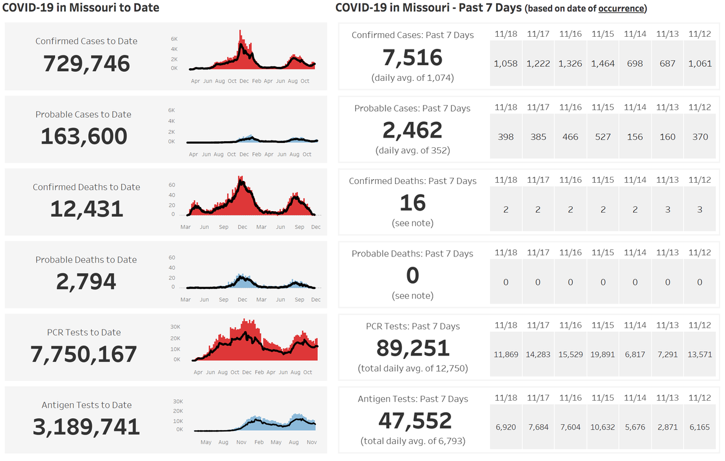Click the 89,251 PCR tests weekly total
725x461 pixels.
pos(413,348)
